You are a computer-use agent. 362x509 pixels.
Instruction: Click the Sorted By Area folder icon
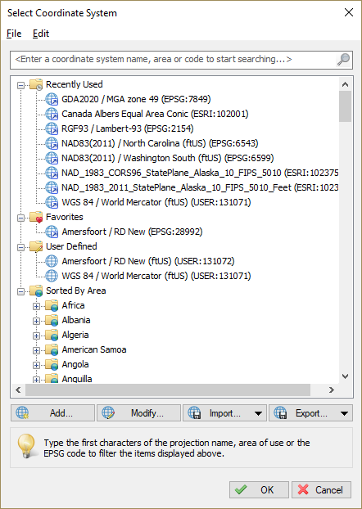pyautogui.click(x=36, y=291)
